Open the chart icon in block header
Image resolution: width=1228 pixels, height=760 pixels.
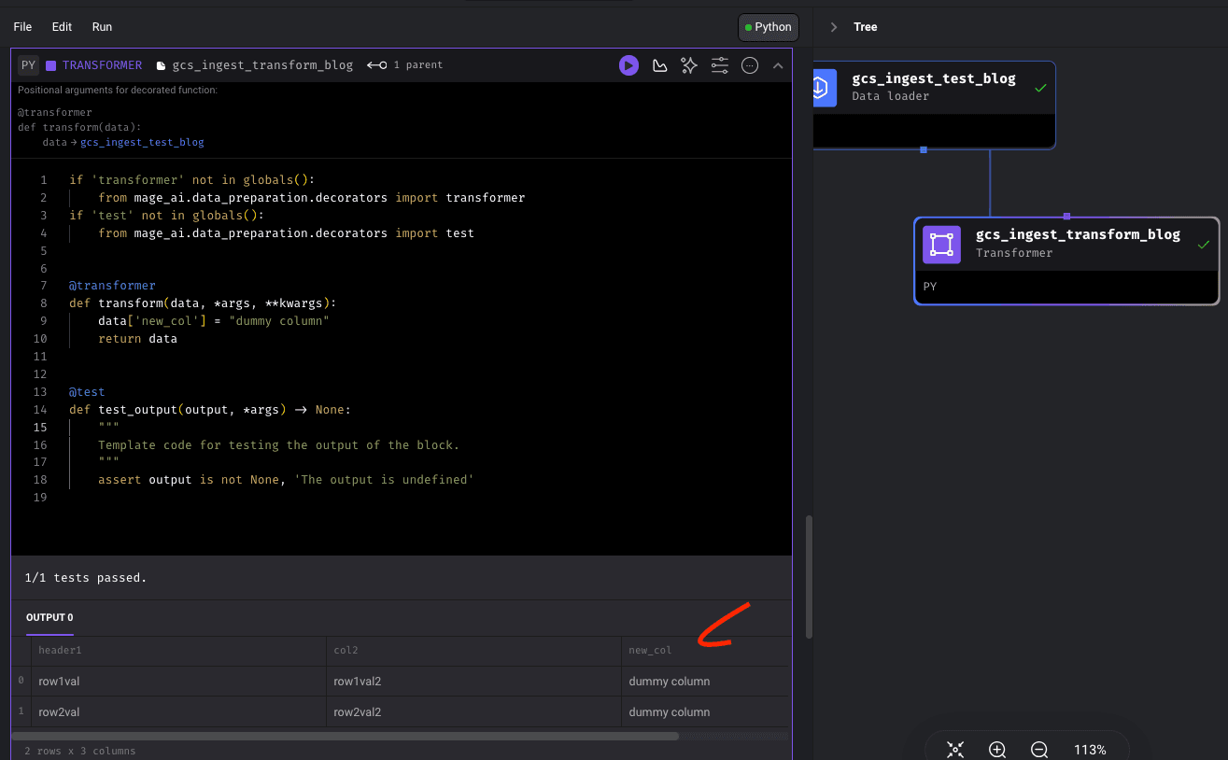(x=659, y=65)
